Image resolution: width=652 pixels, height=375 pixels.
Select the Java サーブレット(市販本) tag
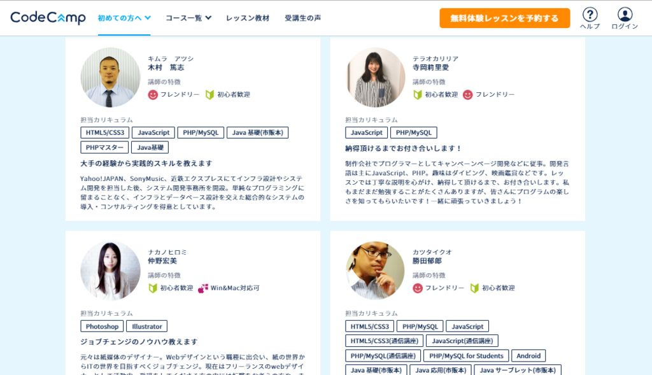(x=518, y=370)
